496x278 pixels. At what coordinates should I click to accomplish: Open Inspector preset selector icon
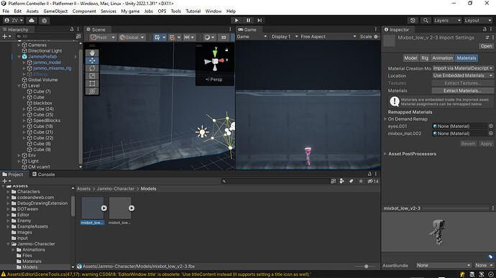487,37
